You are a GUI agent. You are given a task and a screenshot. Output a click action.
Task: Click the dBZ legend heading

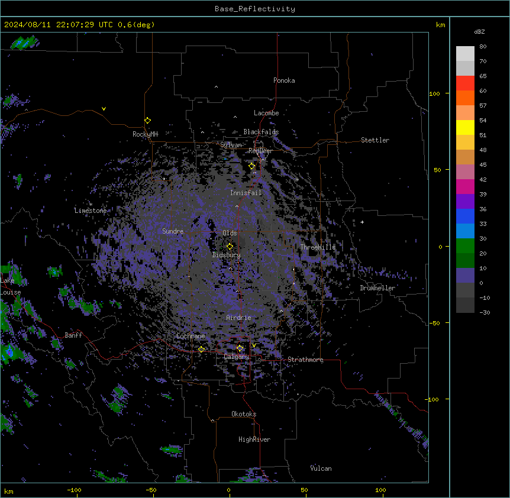(479, 32)
